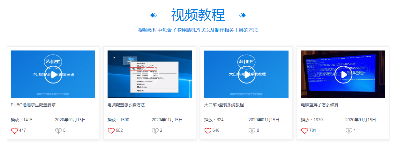The width and height of the screenshot is (398, 147).
Task: Open the 电脑配置怎么看方法 title link
Action: 126,105
